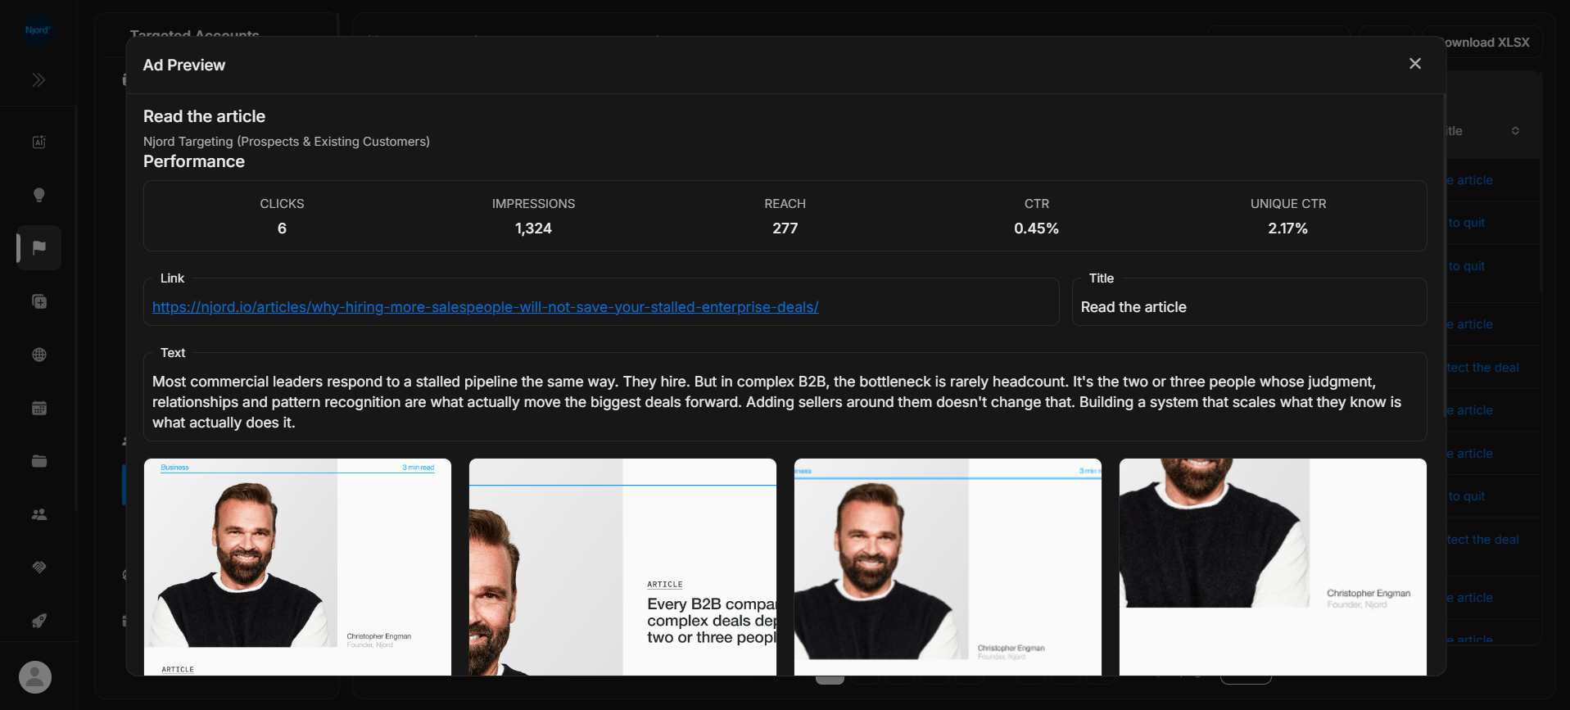Click the Njord Targeting campaign subtitle
Viewport: 1570px width, 710px height.
click(287, 142)
